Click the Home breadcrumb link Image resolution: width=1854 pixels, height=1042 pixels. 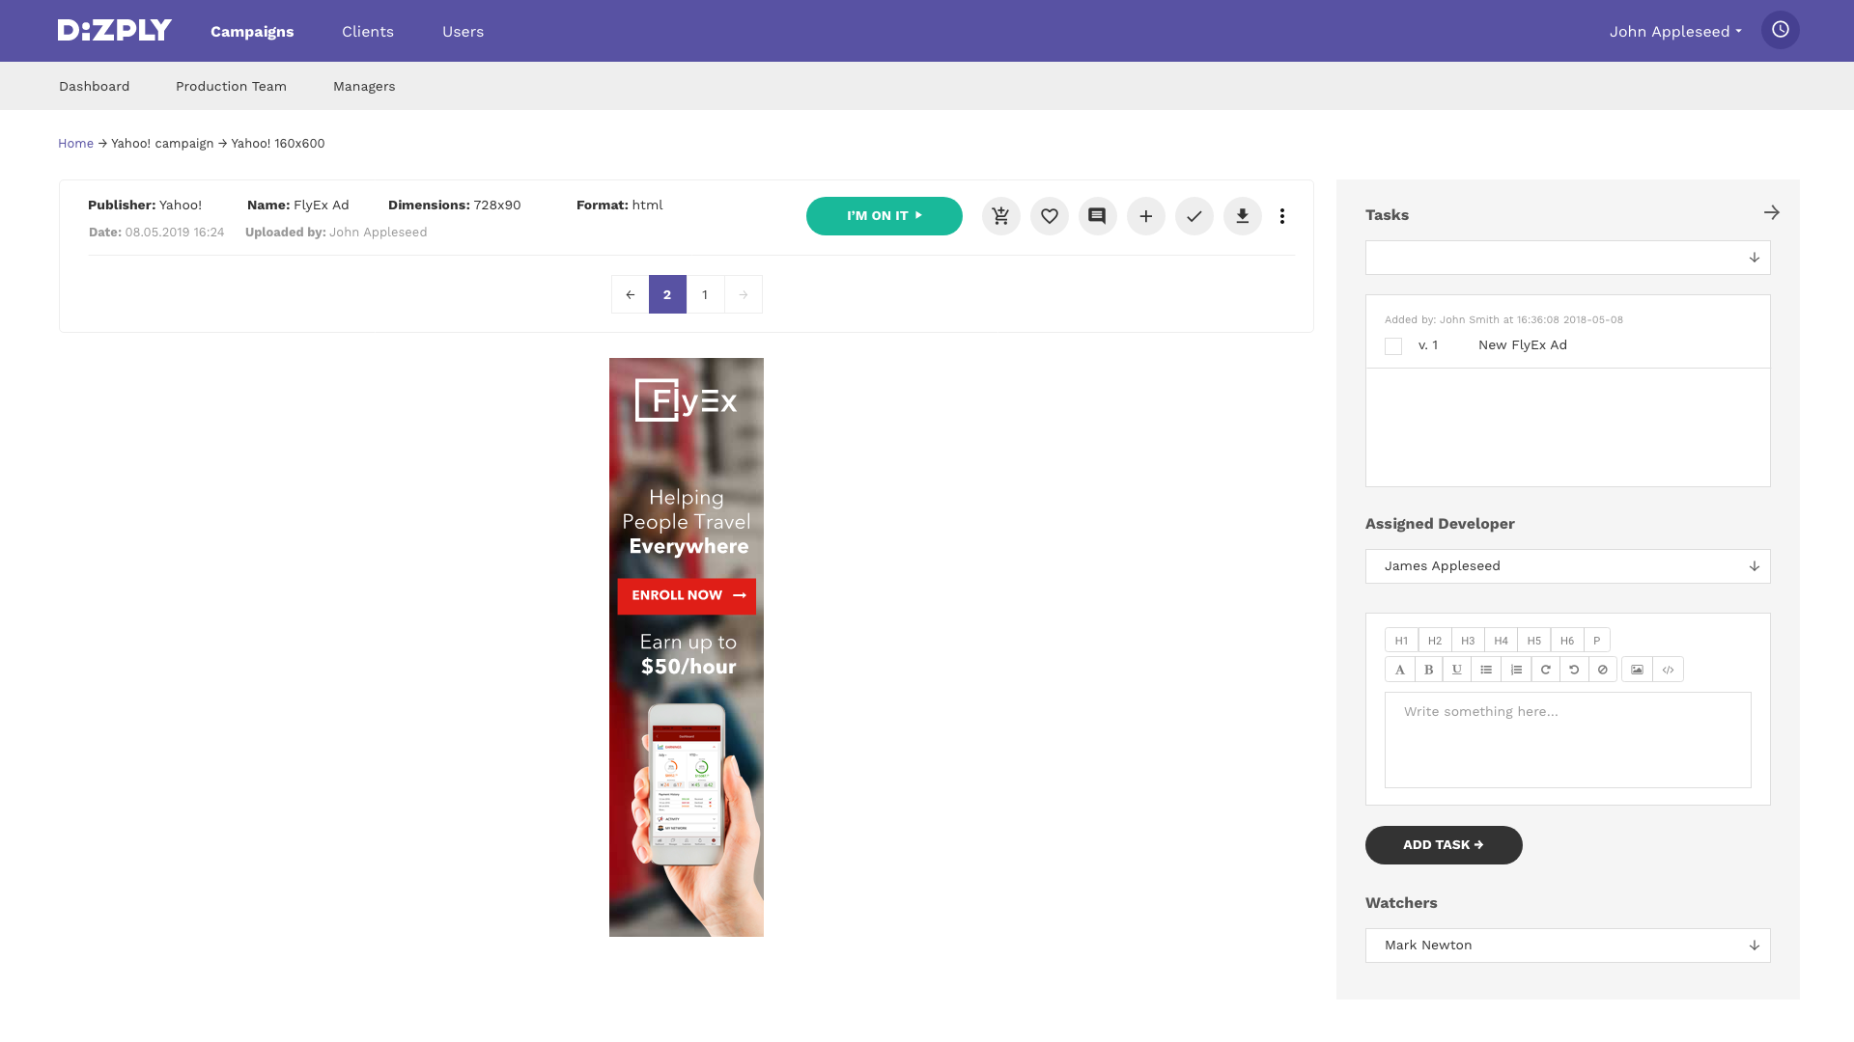(75, 144)
